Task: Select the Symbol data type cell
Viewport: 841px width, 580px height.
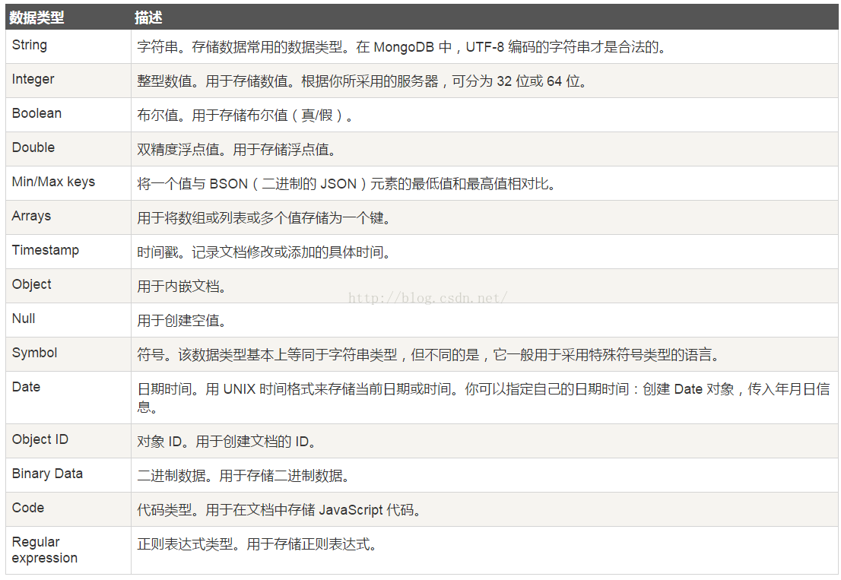Action: 68,354
